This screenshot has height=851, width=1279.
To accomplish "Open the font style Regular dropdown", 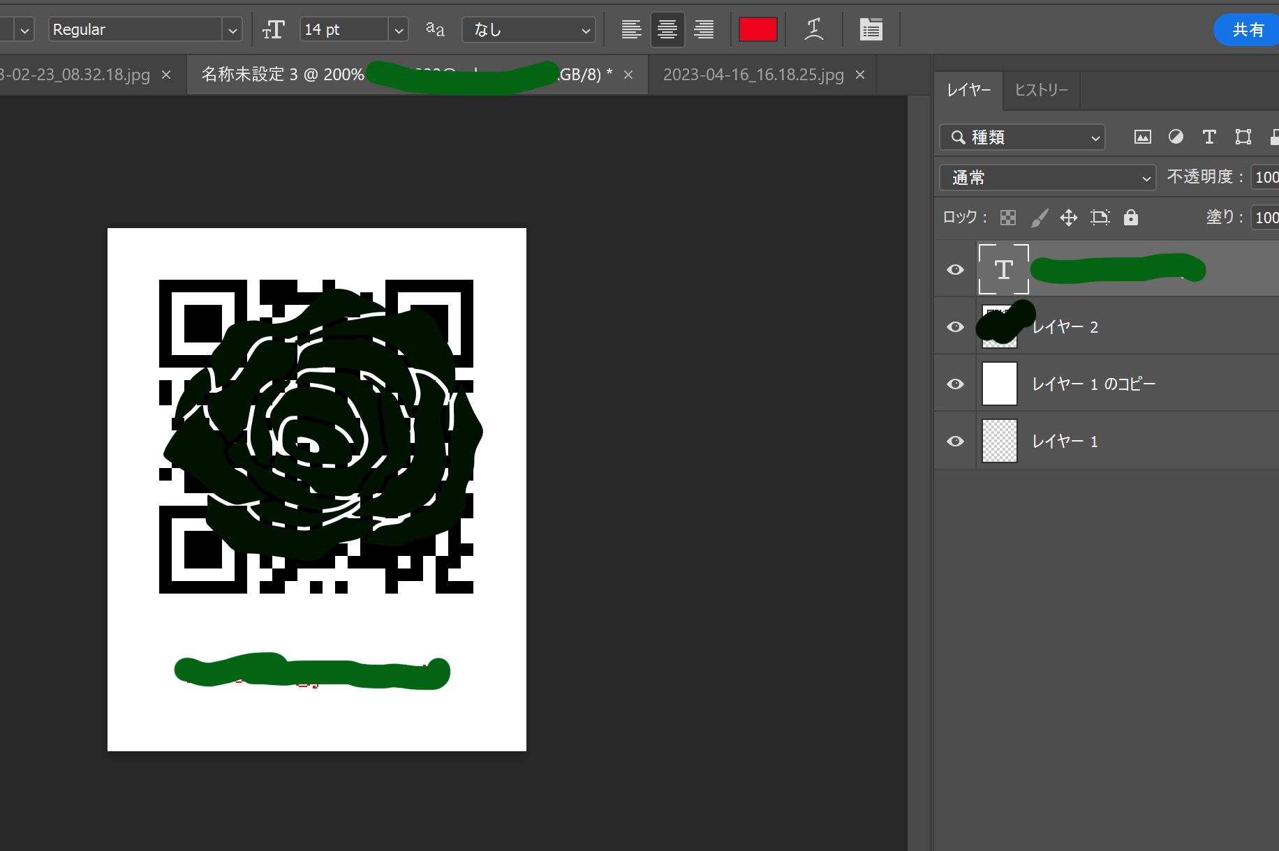I will pyautogui.click(x=232, y=30).
